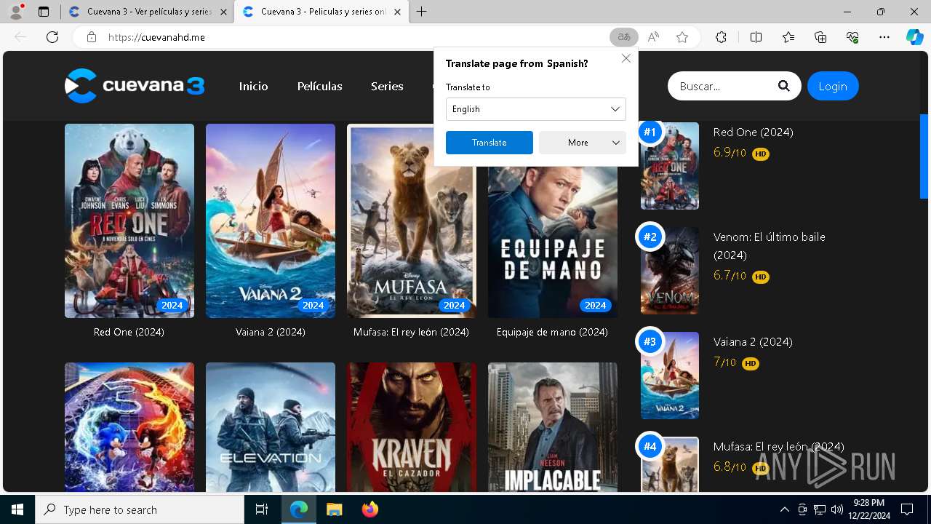Launch Firefox from taskbar
Viewport: 931px width, 524px height.
[370, 509]
